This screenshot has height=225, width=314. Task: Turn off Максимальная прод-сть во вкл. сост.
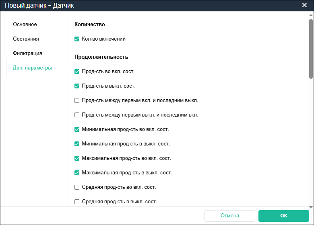click(x=77, y=158)
